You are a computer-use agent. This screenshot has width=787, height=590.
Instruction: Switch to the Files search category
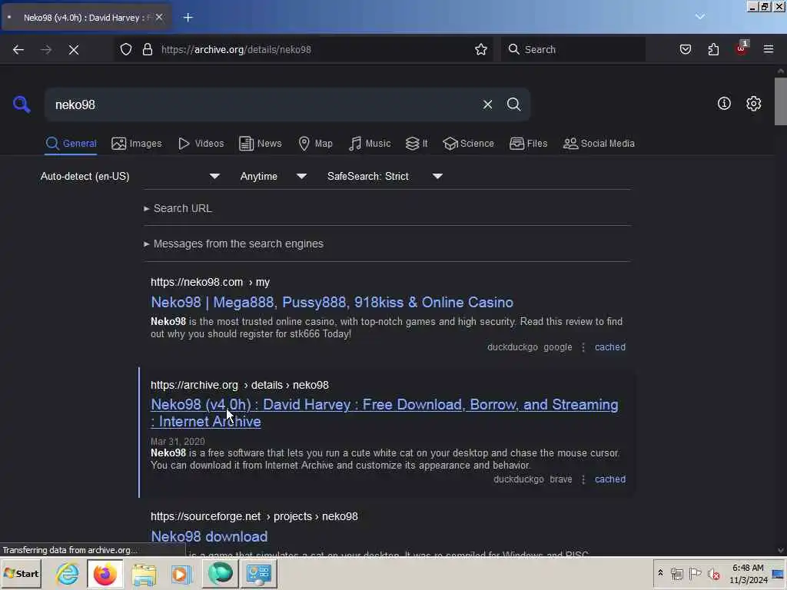[528, 144]
